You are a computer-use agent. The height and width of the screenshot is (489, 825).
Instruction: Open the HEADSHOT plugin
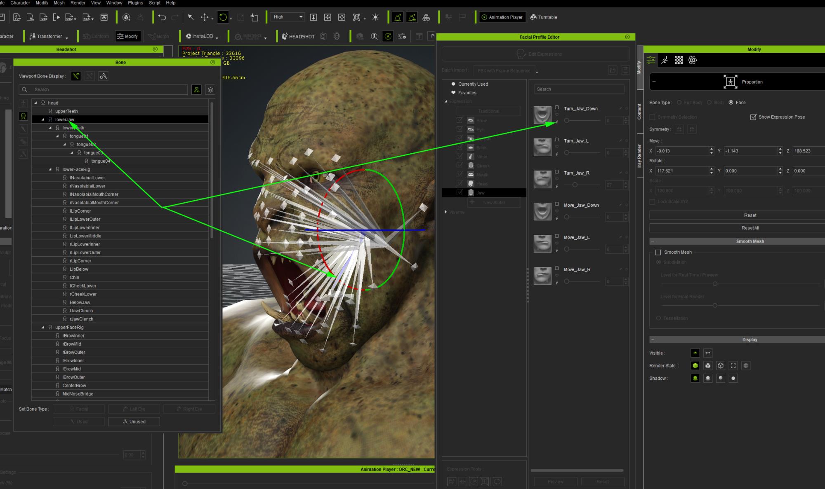[x=298, y=36]
